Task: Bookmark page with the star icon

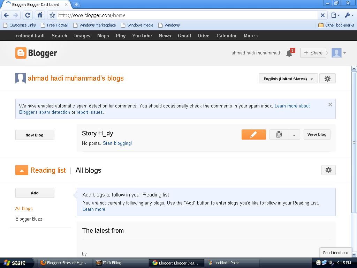Action: 52,15
